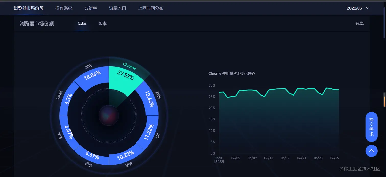Open the 提交需求 floating button
This screenshot has height=177, width=386.
tap(371, 127)
